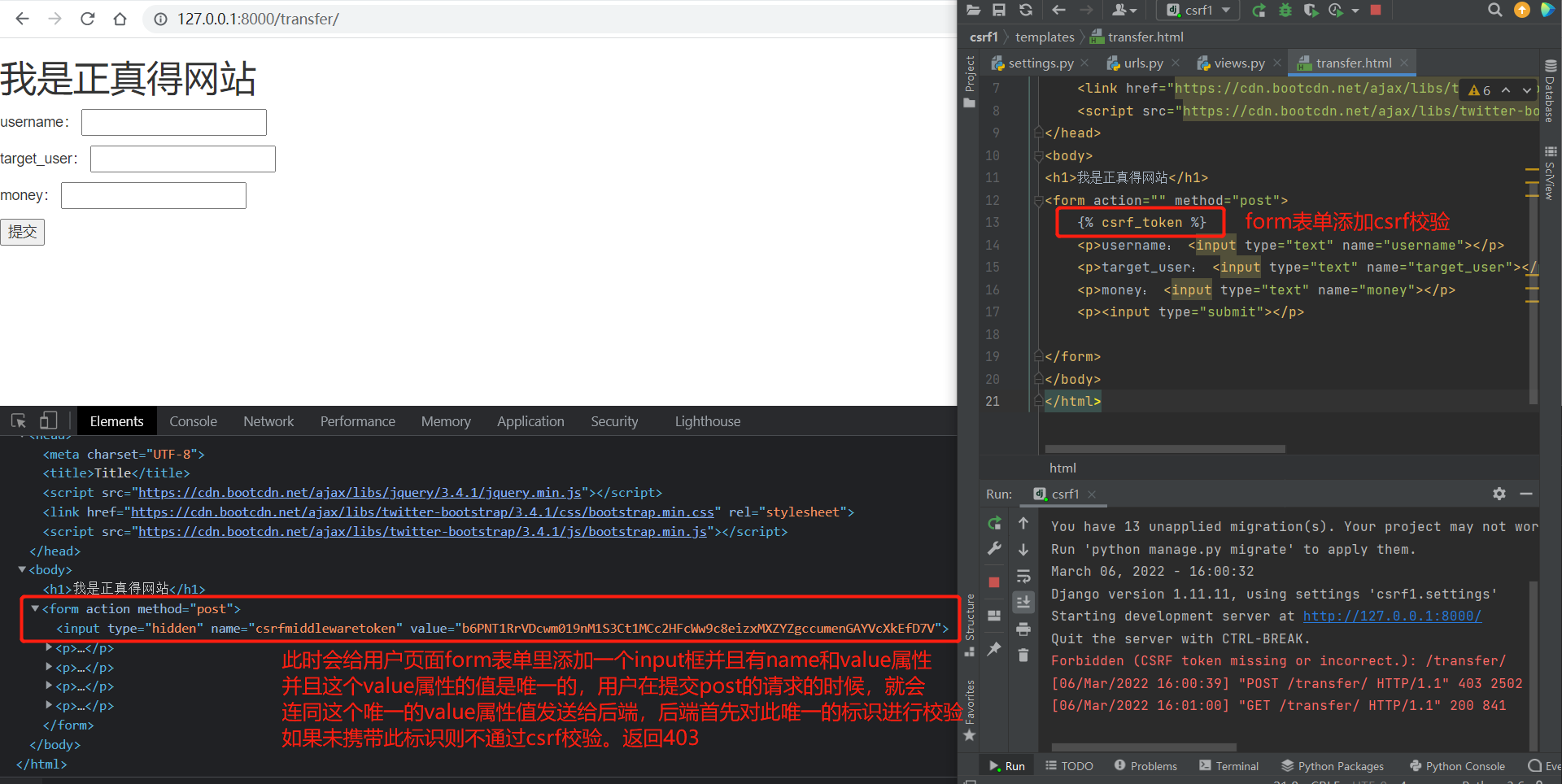Click the Open folder icon in PyCharm toolbar

[x=973, y=10]
